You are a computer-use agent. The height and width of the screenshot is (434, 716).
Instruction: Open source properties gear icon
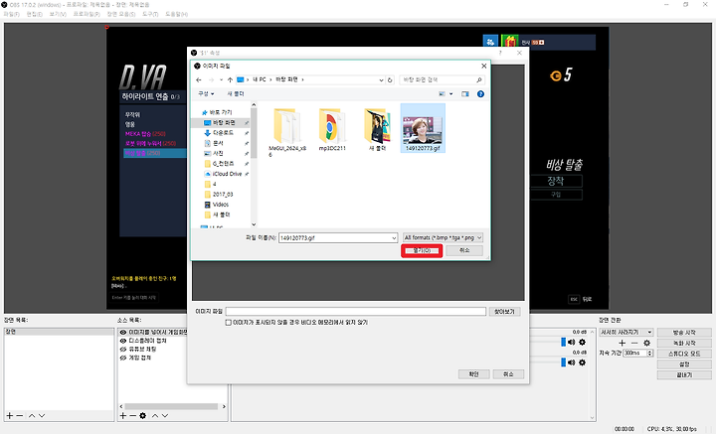pos(143,415)
